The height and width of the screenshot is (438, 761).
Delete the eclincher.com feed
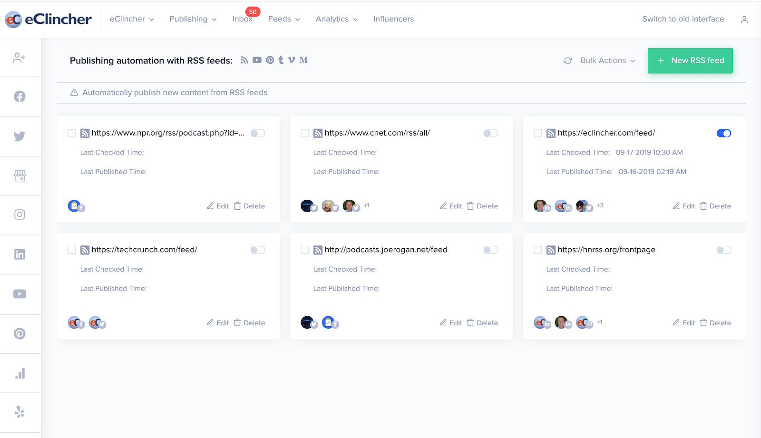coord(715,206)
